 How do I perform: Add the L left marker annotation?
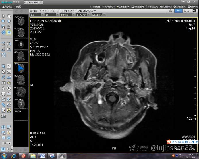9,88
